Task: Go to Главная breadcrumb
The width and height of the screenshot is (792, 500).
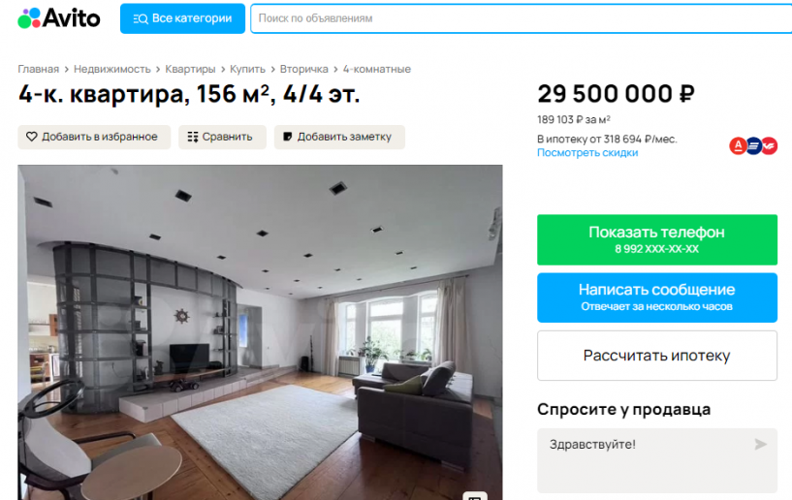Action: tap(39, 69)
